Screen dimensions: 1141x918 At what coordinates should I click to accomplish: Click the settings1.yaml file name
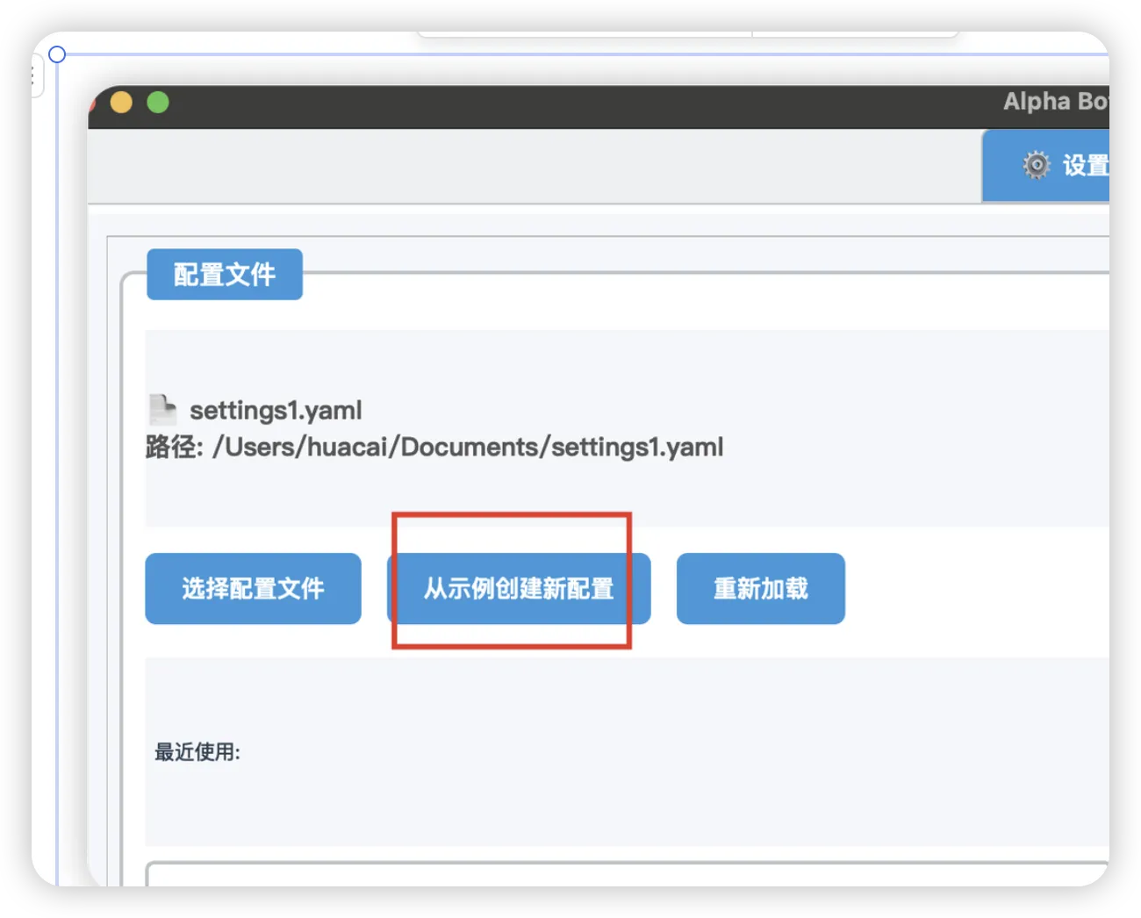(x=276, y=411)
